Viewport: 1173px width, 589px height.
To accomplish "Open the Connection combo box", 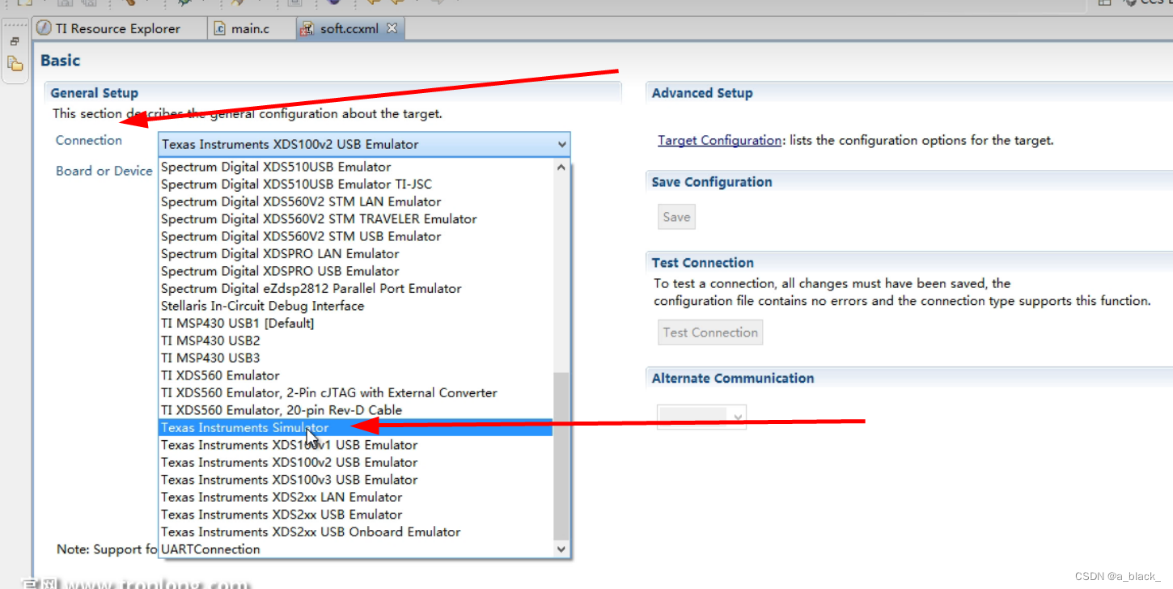I will coord(364,144).
